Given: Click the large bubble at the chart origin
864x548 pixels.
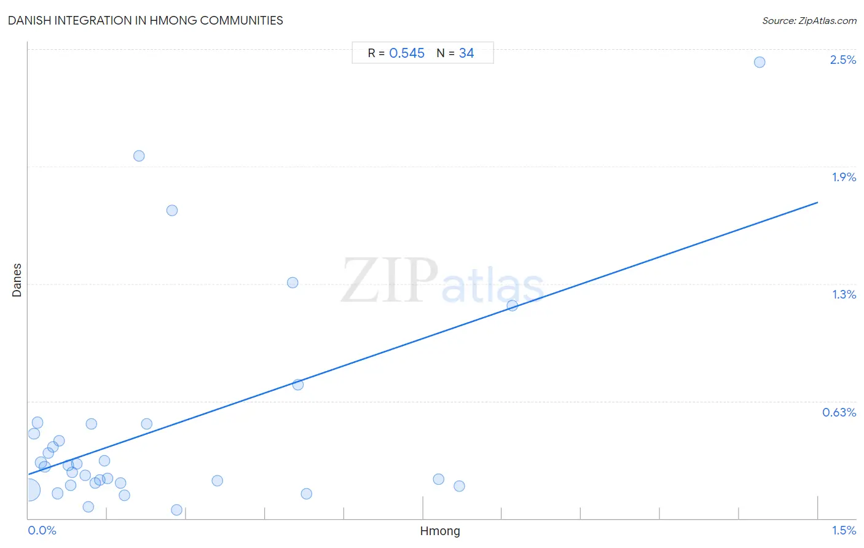Looking at the screenshot, I should [x=29, y=490].
